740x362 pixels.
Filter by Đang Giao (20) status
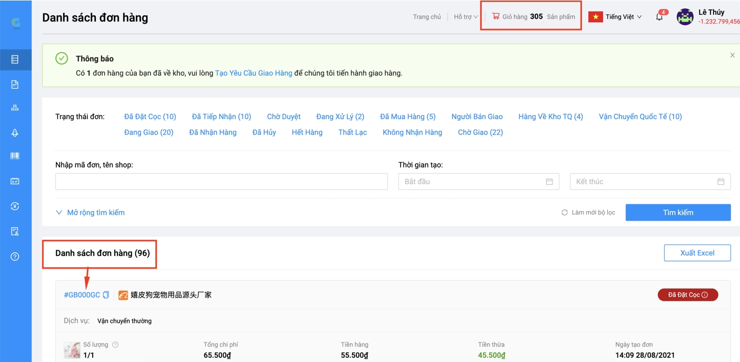coord(148,132)
